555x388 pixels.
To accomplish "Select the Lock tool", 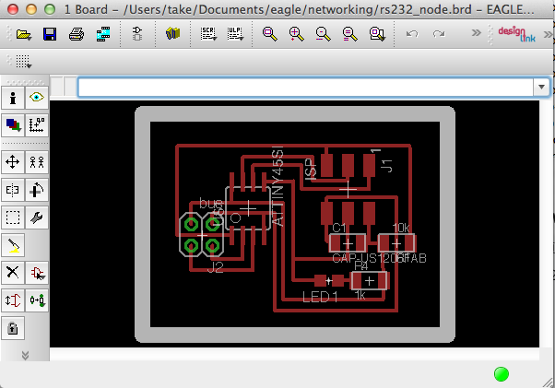I will (13, 328).
